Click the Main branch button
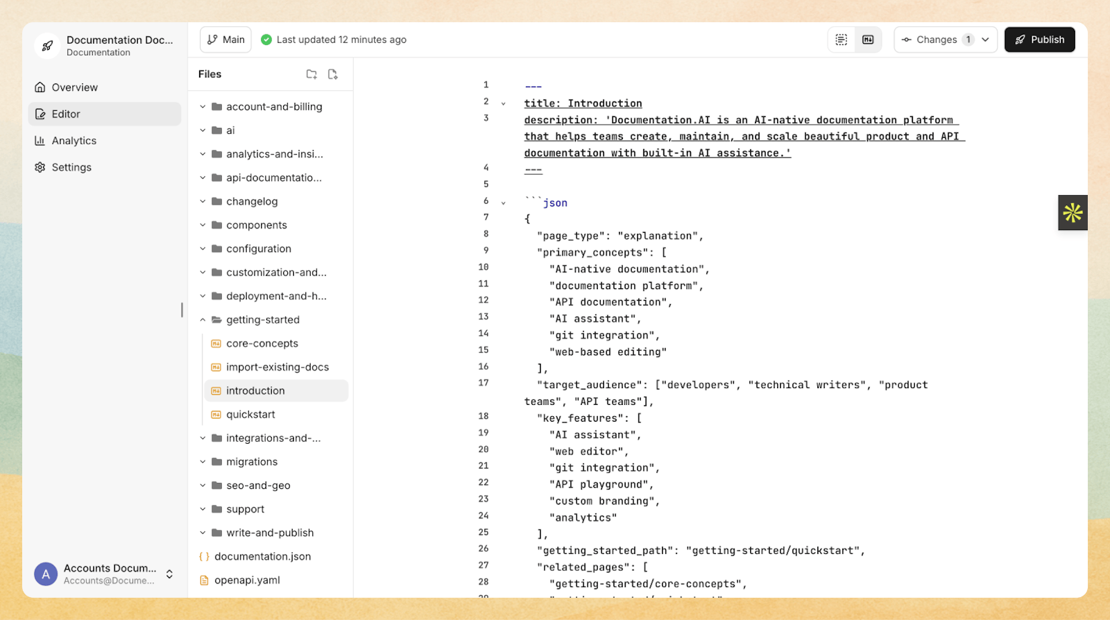 225,39
